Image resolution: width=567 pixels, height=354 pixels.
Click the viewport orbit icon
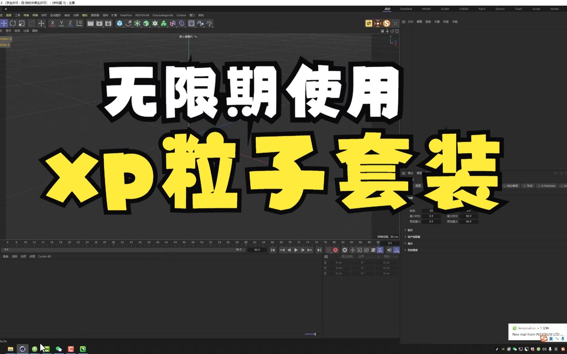tap(392, 31)
